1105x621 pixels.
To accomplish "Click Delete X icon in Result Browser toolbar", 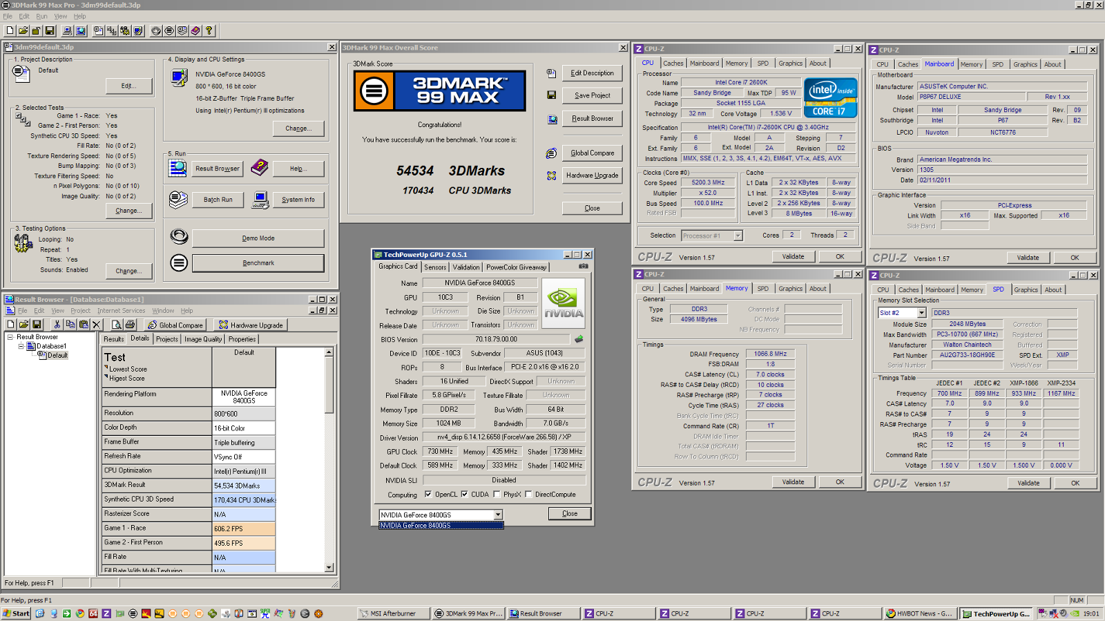I will 96,324.
